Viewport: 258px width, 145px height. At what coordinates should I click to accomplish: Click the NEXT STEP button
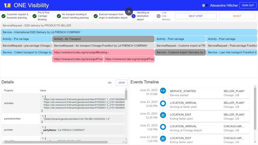[x=196, y=16]
